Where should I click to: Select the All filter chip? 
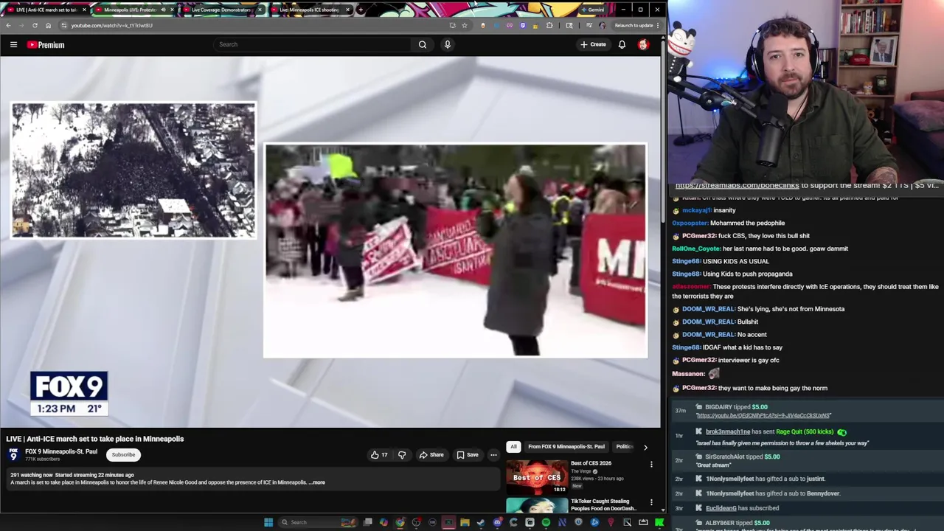click(513, 447)
